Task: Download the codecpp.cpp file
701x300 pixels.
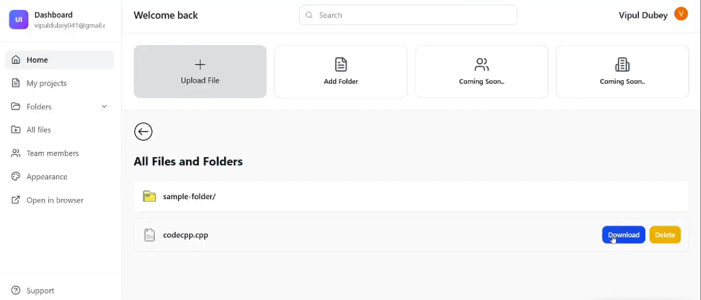Action: 623,235
